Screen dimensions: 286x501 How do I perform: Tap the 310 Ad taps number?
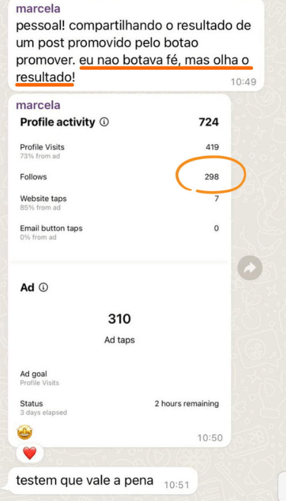click(x=119, y=319)
